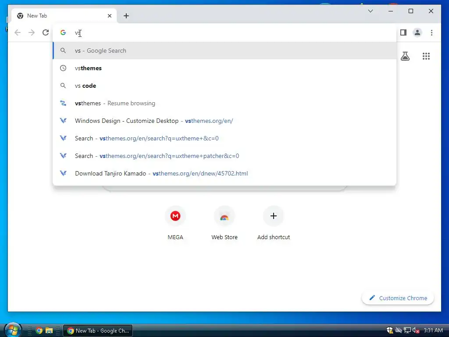Viewport: 449px width, 337px height.
Task: Click the clock icon beside vsthemes
Action: 63,68
